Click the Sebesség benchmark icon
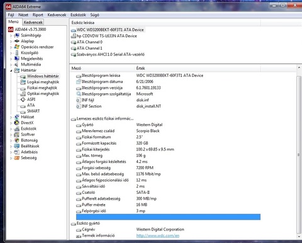Viewport: 302px width, 243px height. 17,158
